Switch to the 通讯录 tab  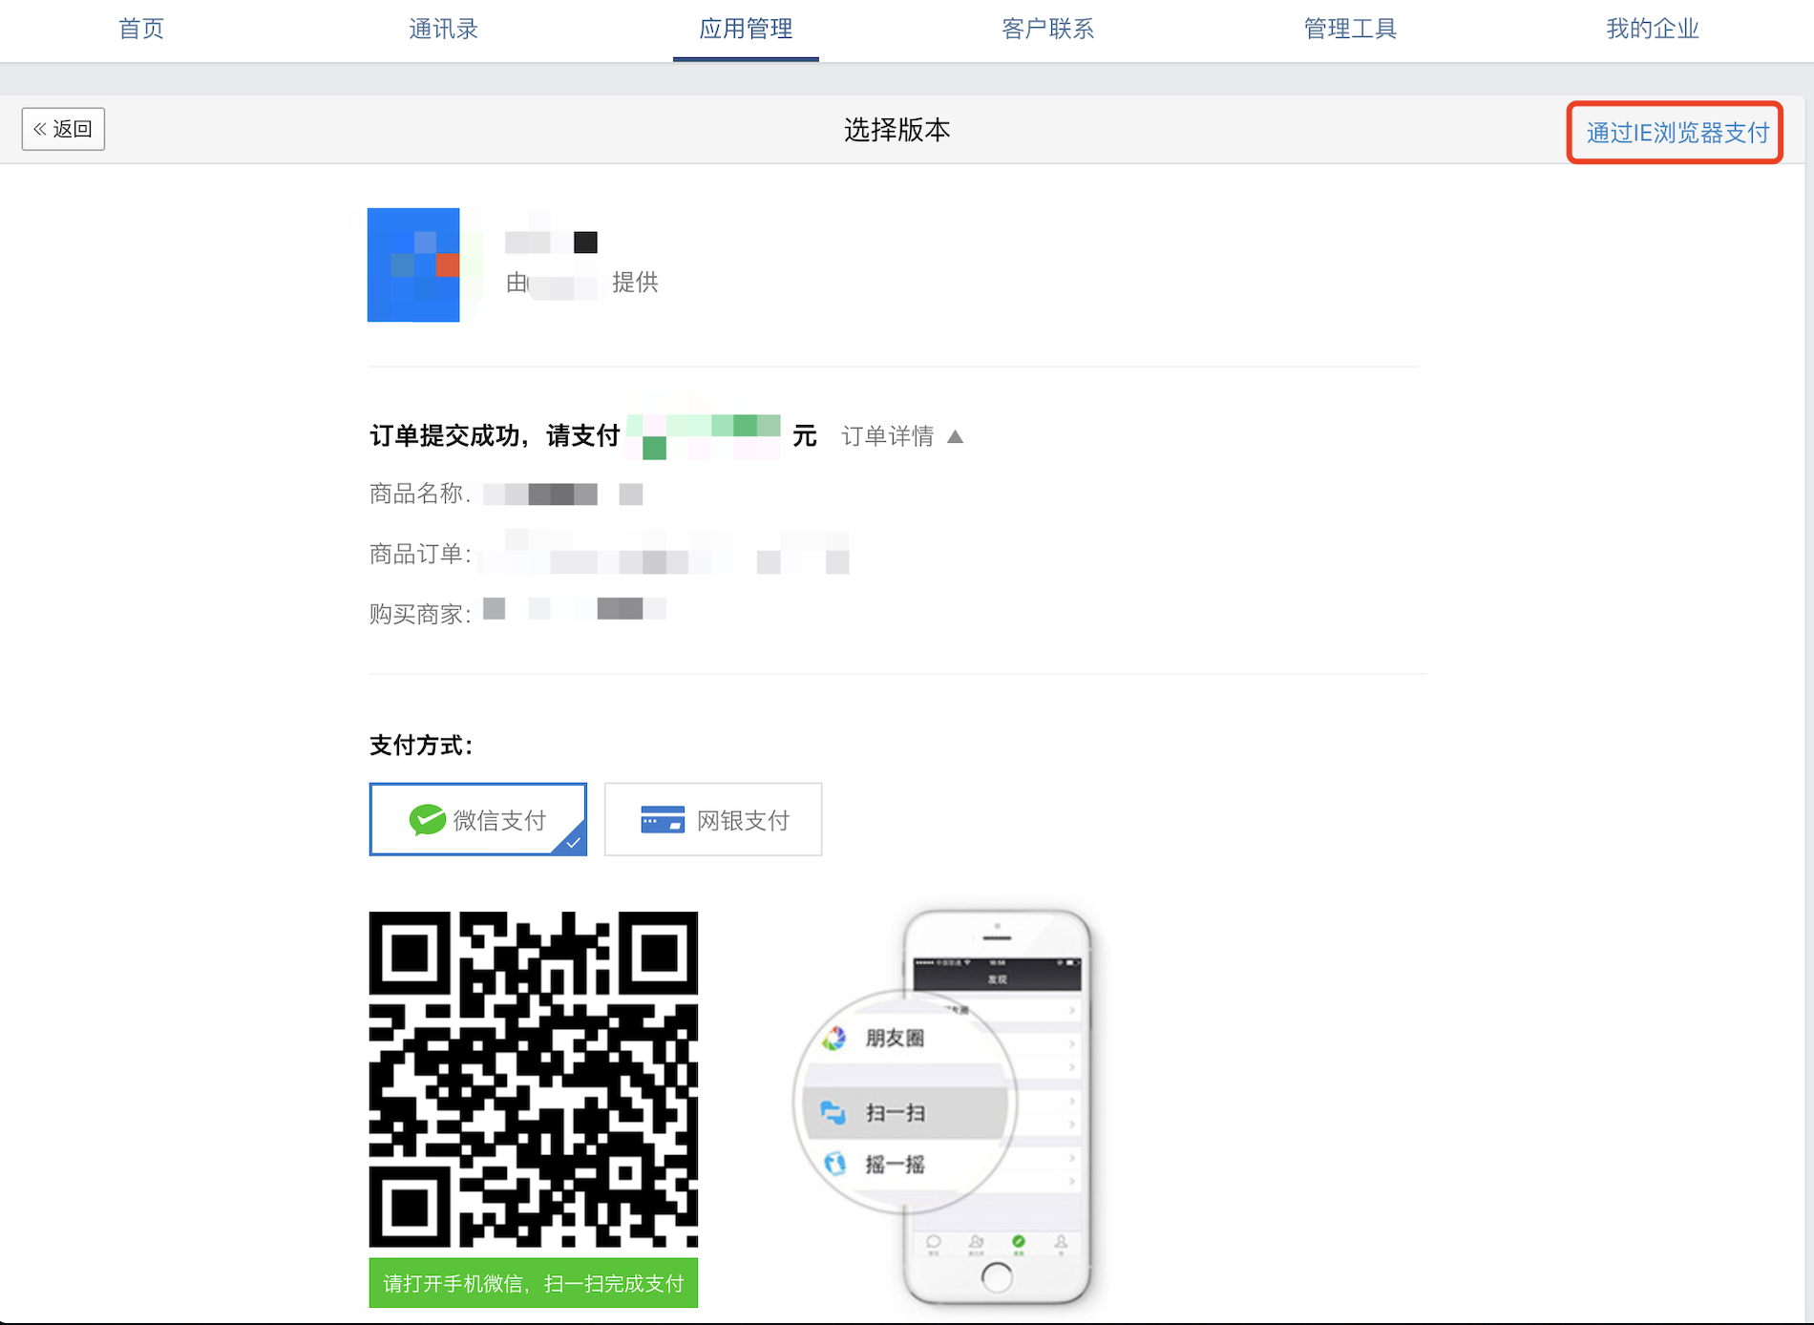pos(443,29)
